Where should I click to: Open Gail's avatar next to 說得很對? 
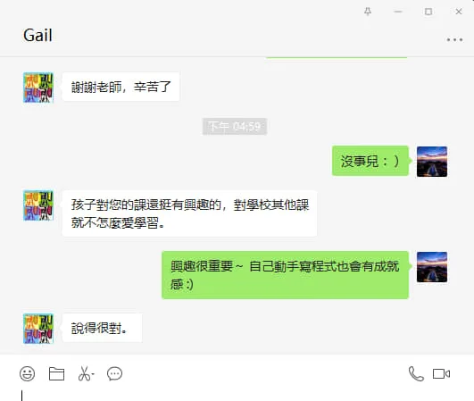(38, 329)
